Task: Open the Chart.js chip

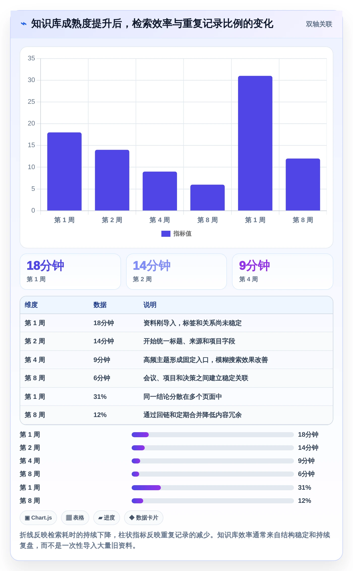Action: pyautogui.click(x=38, y=518)
